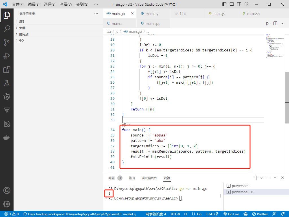Toggle secondary side bar layout

[x=239, y=4]
